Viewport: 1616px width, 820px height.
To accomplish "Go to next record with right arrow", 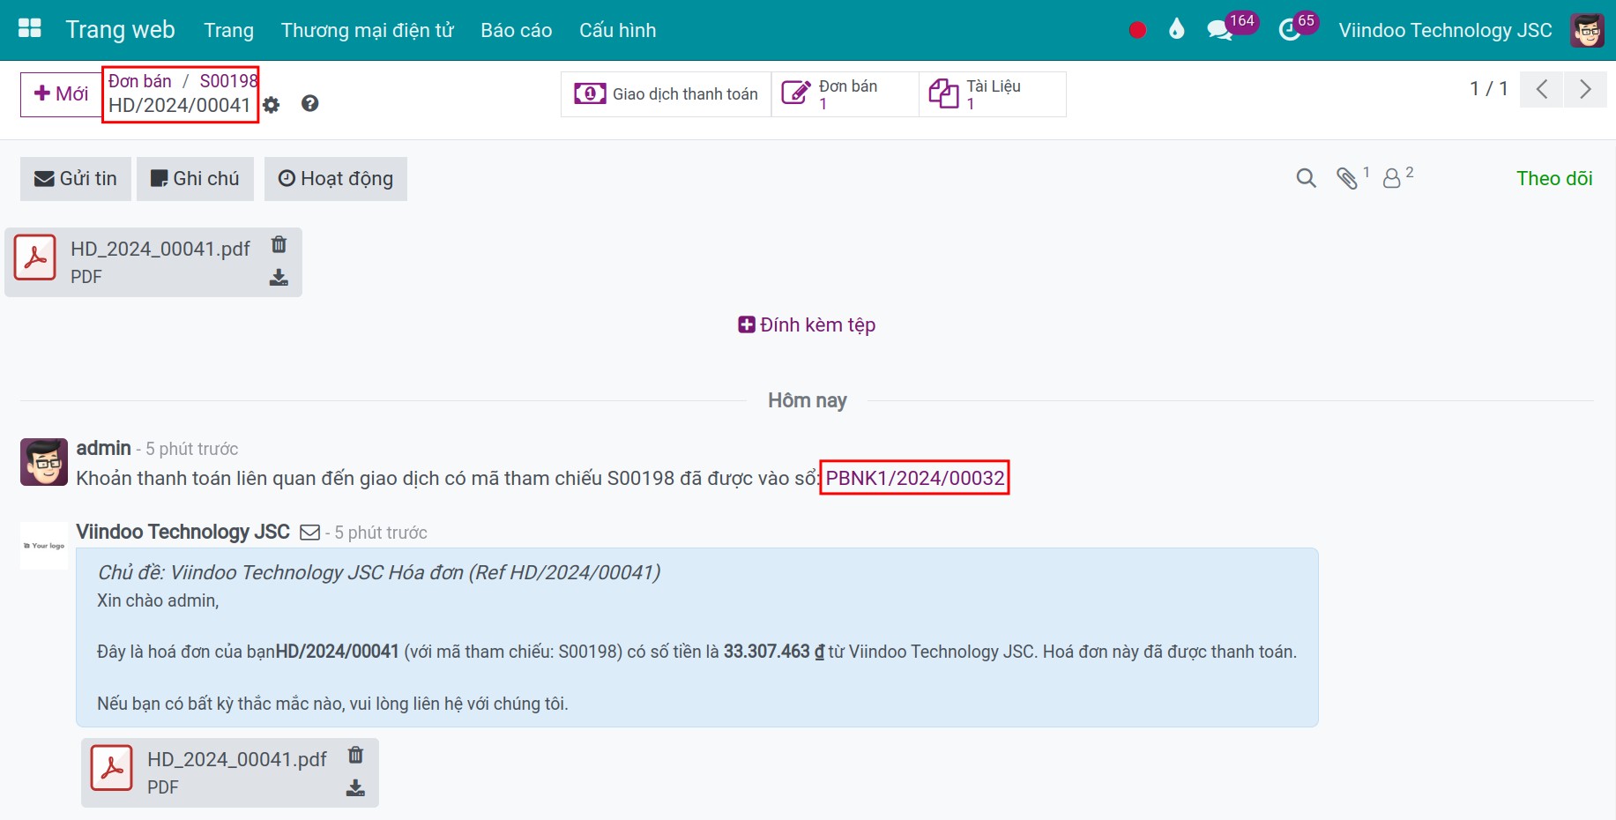I will pyautogui.click(x=1585, y=89).
